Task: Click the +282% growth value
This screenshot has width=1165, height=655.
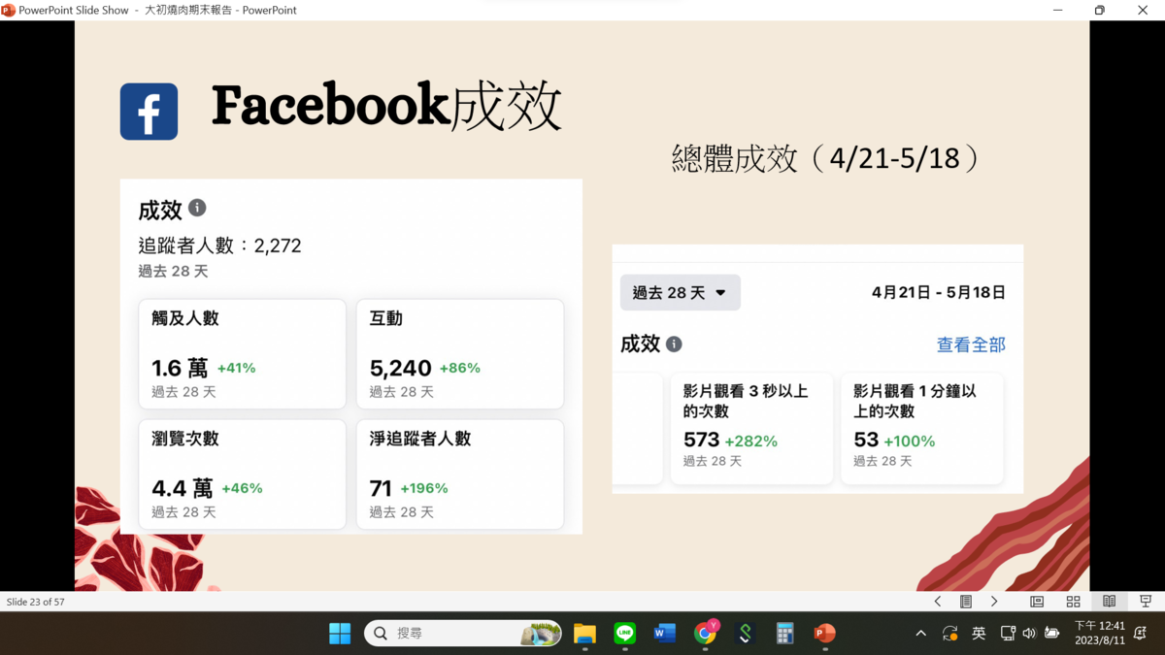Action: (751, 442)
